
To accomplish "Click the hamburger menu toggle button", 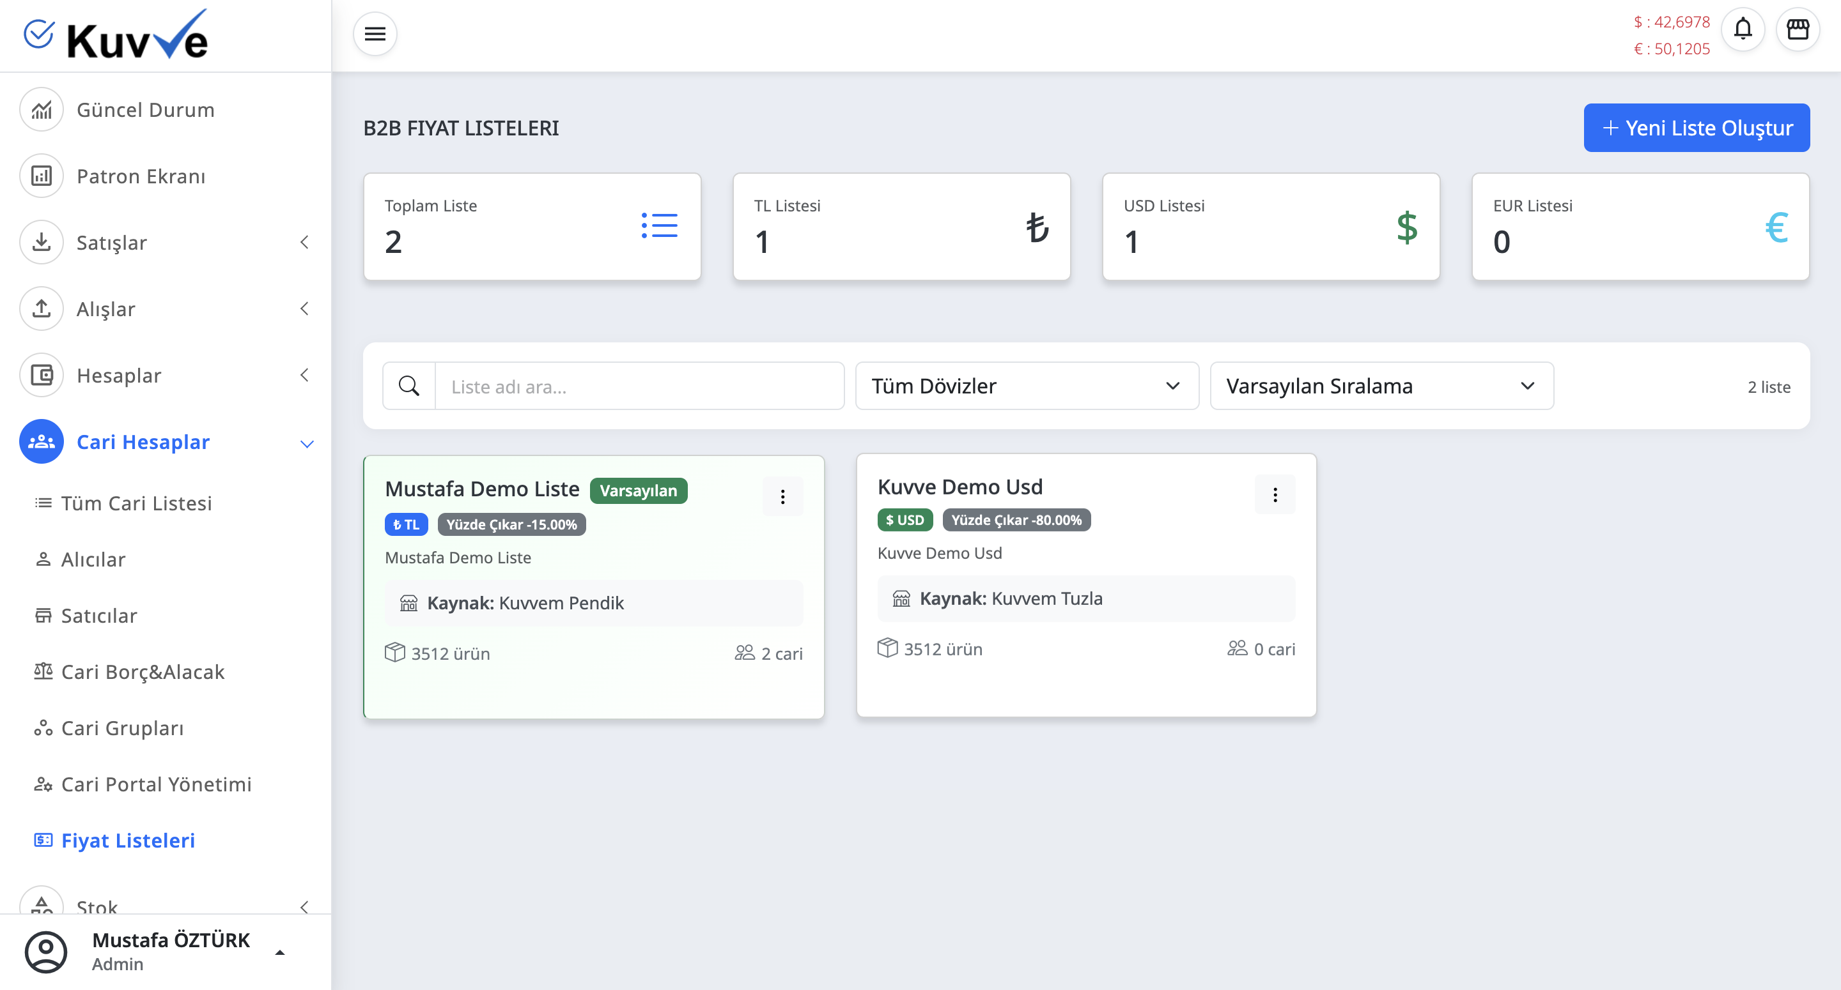I will (x=375, y=34).
